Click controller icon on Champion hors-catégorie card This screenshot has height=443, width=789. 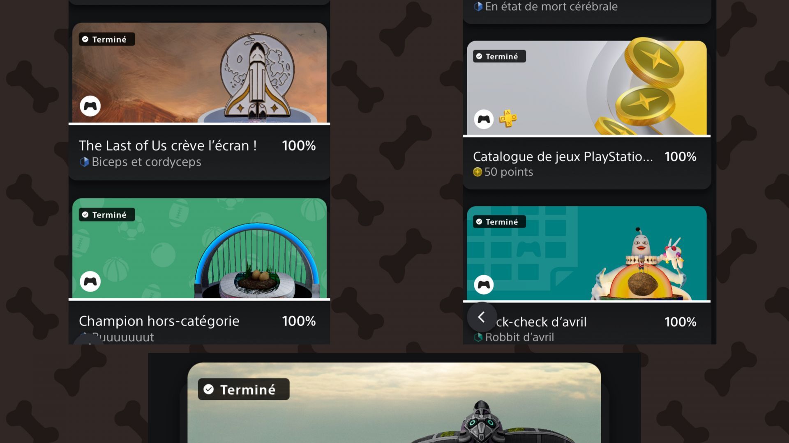(x=90, y=281)
